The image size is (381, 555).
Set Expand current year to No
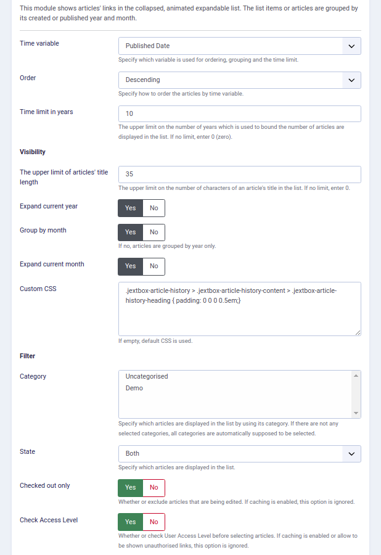coord(154,208)
